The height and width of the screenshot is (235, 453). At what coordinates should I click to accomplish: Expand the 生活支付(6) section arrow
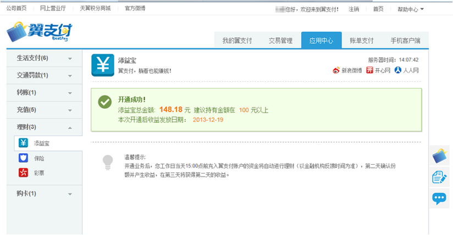tap(70, 59)
